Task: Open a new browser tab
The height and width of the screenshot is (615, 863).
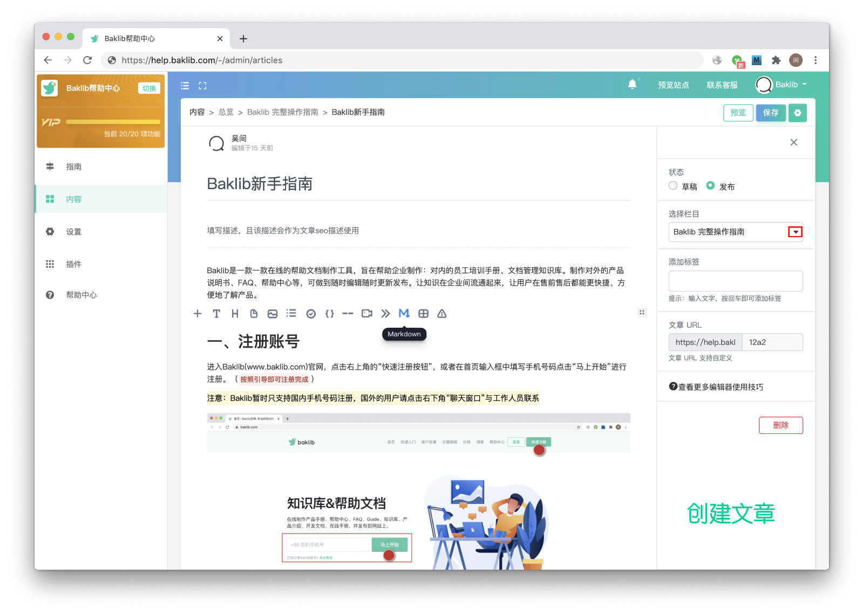Action: pyautogui.click(x=243, y=39)
